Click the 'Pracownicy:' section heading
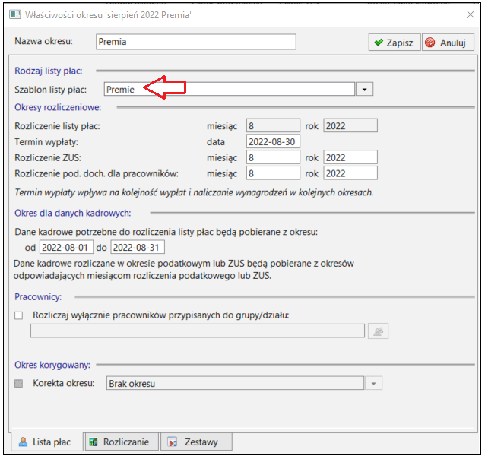 (38, 296)
